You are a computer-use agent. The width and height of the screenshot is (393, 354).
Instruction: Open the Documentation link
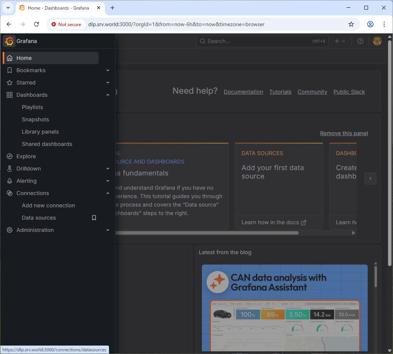point(243,92)
